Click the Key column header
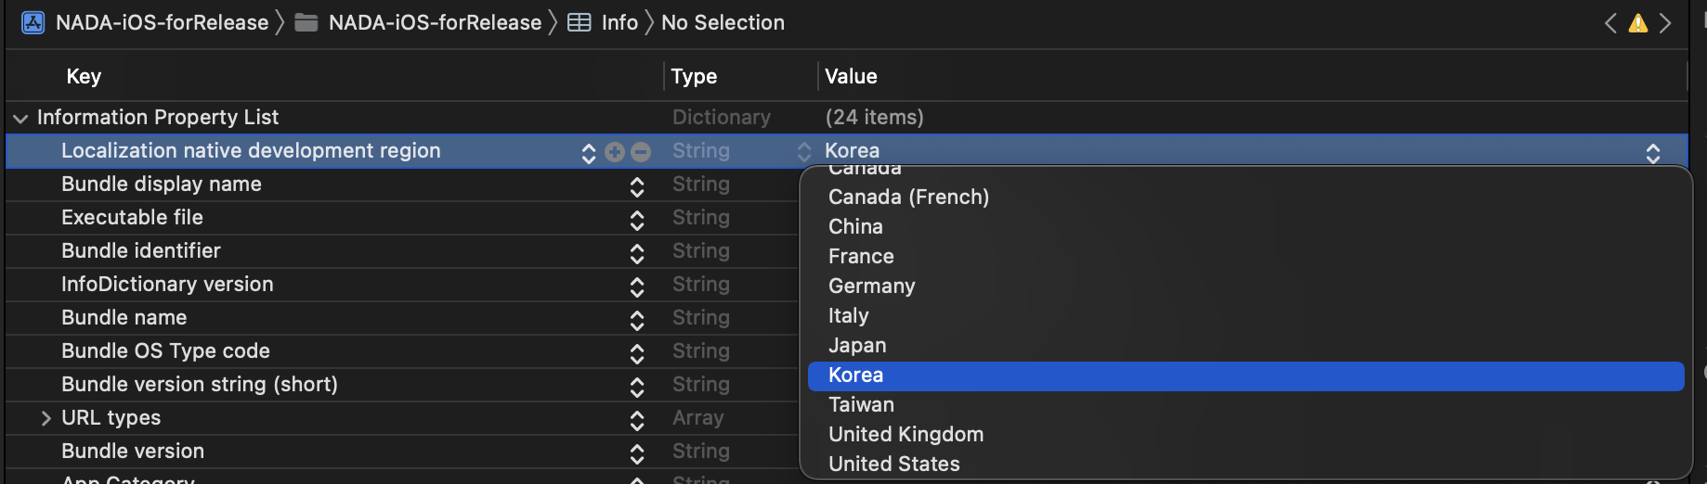 (x=84, y=76)
